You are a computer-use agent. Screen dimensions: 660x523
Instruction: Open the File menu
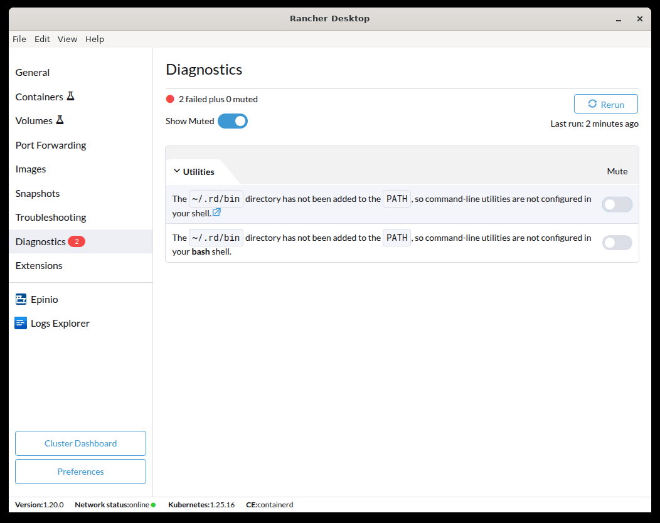click(19, 39)
